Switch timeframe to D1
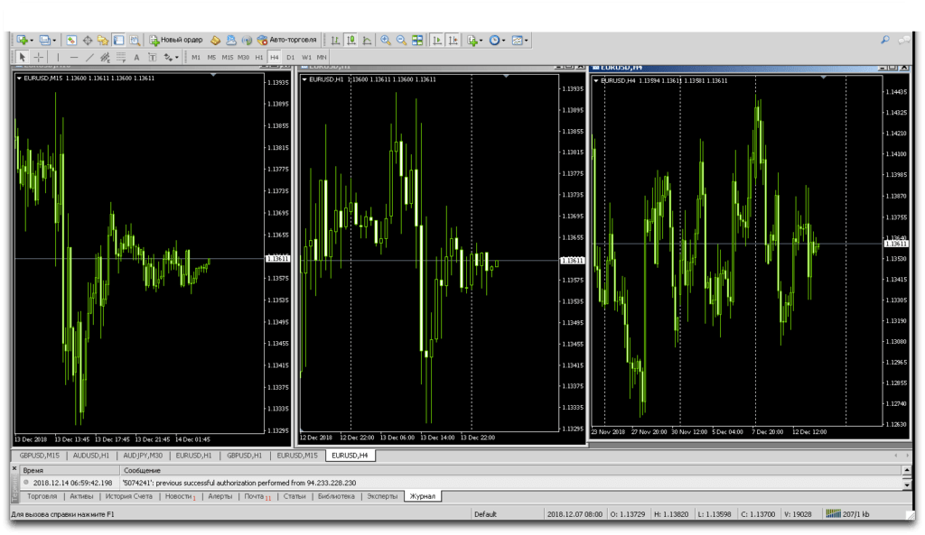The height and width of the screenshot is (535, 925). (290, 57)
